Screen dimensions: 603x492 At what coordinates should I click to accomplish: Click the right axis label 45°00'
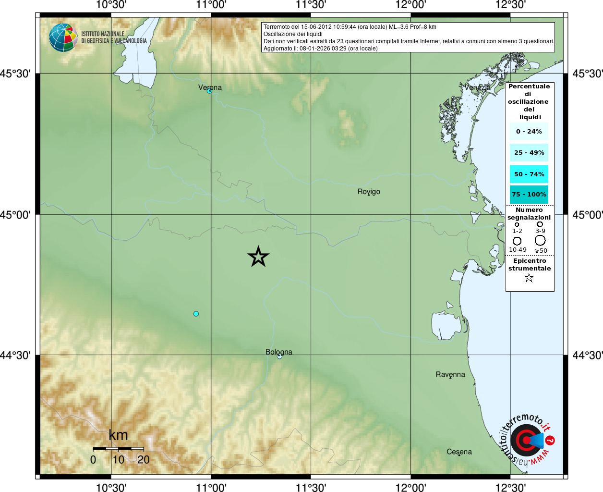pos(587,214)
